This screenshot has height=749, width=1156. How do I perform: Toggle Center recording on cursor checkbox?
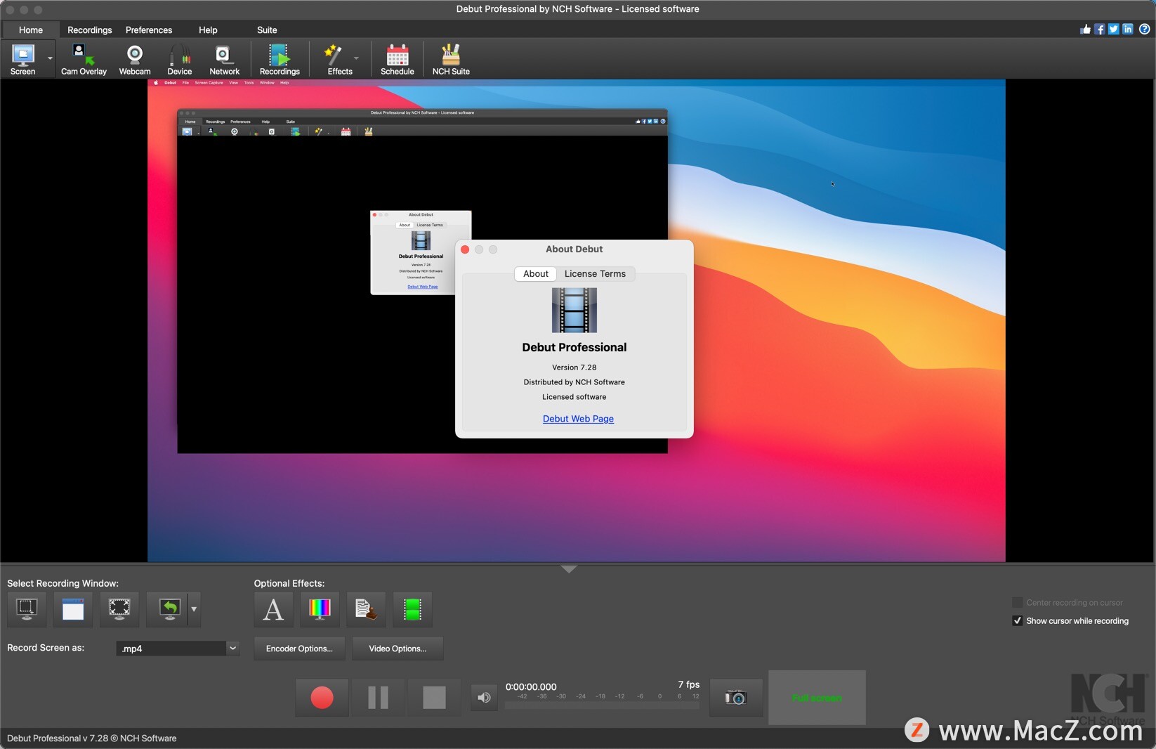[x=1017, y=602]
